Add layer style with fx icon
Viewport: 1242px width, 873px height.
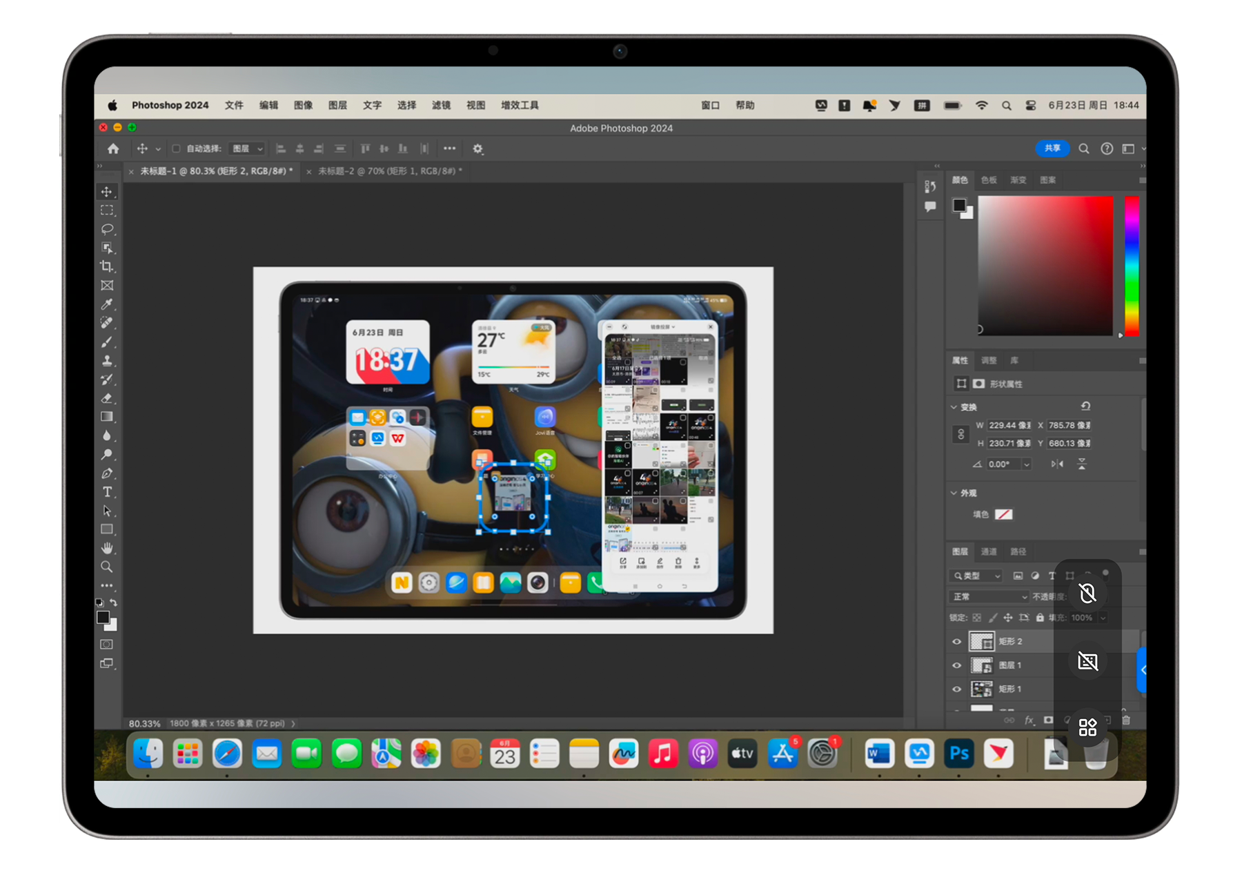pyautogui.click(x=1029, y=720)
